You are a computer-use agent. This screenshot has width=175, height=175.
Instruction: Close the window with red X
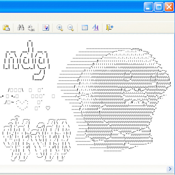tap(169, 7)
